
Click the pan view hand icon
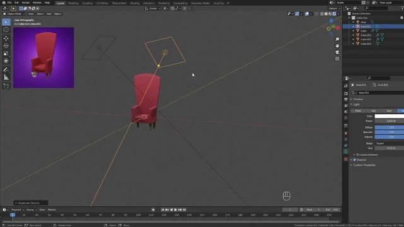coord(337,46)
